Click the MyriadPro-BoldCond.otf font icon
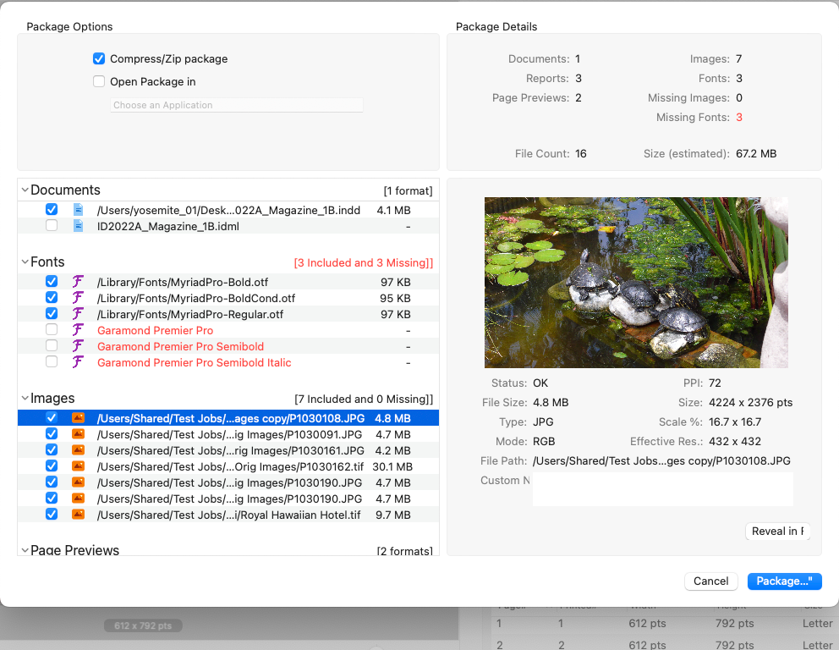The height and width of the screenshot is (650, 839). point(78,298)
